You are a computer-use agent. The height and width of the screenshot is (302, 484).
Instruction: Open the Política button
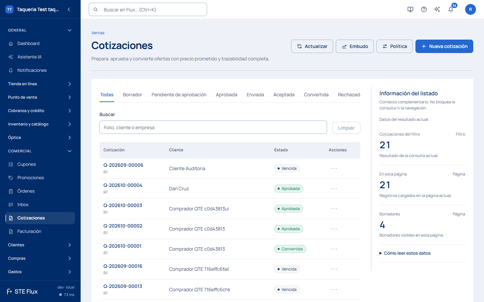pyautogui.click(x=395, y=46)
